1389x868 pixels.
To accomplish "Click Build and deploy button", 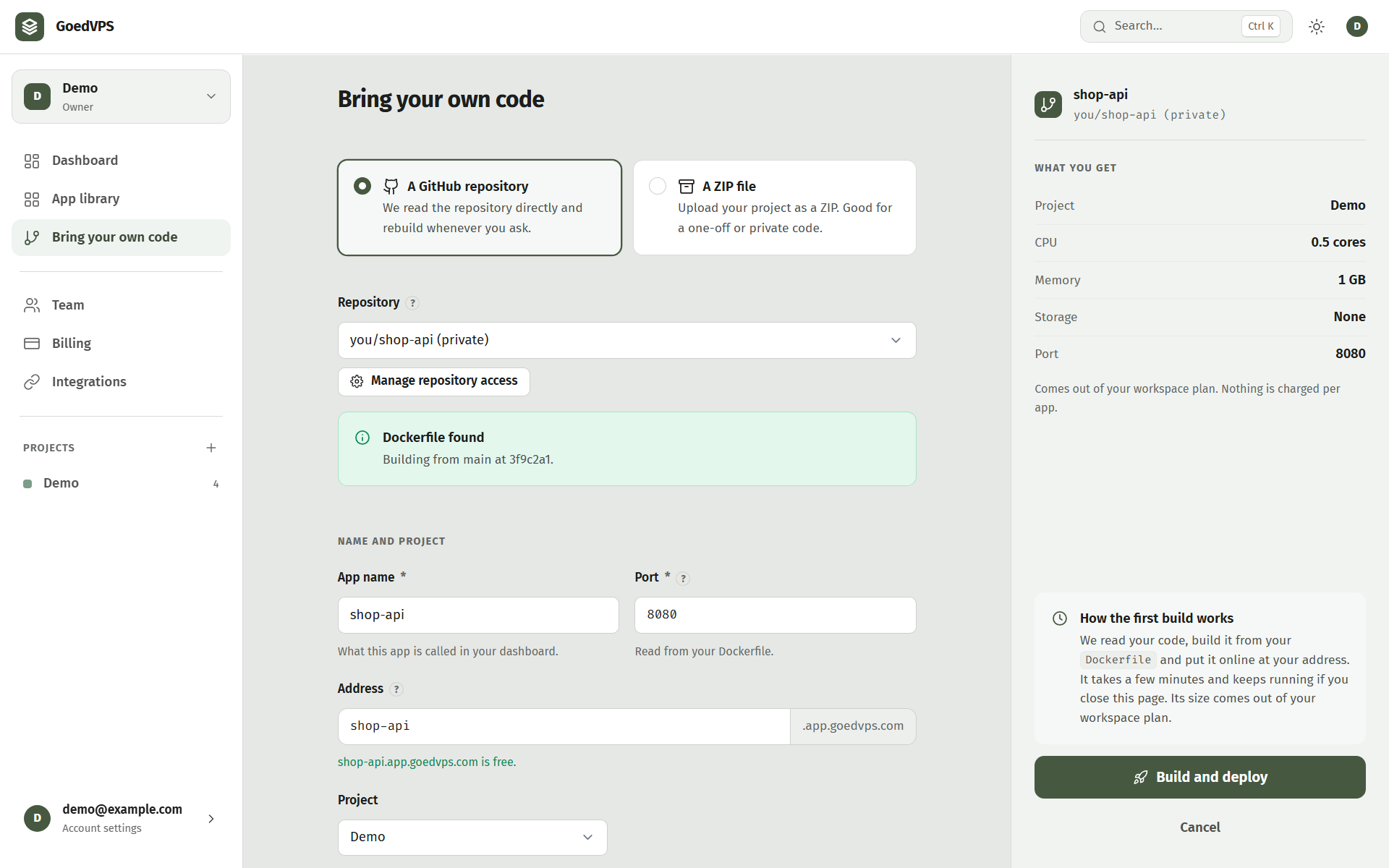I will 1199,778.
